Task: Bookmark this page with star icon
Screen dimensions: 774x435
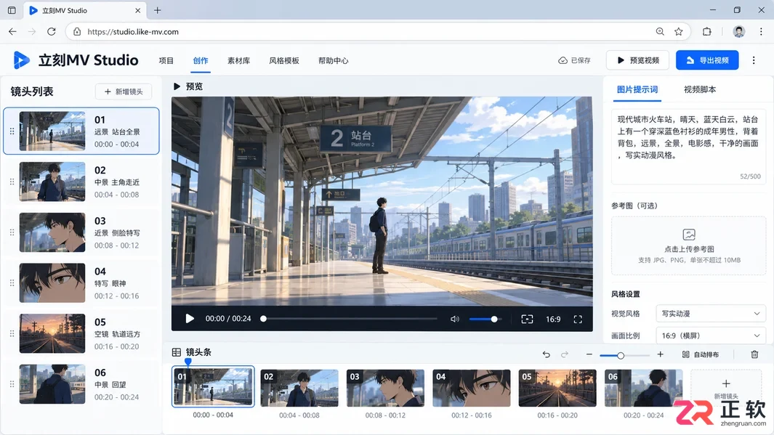Action: [679, 31]
